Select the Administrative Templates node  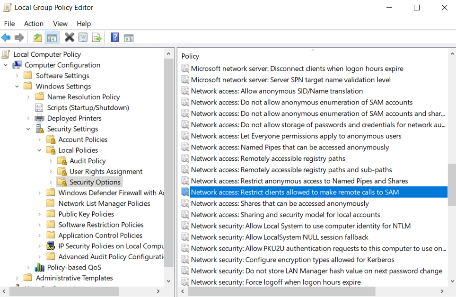(x=75, y=278)
